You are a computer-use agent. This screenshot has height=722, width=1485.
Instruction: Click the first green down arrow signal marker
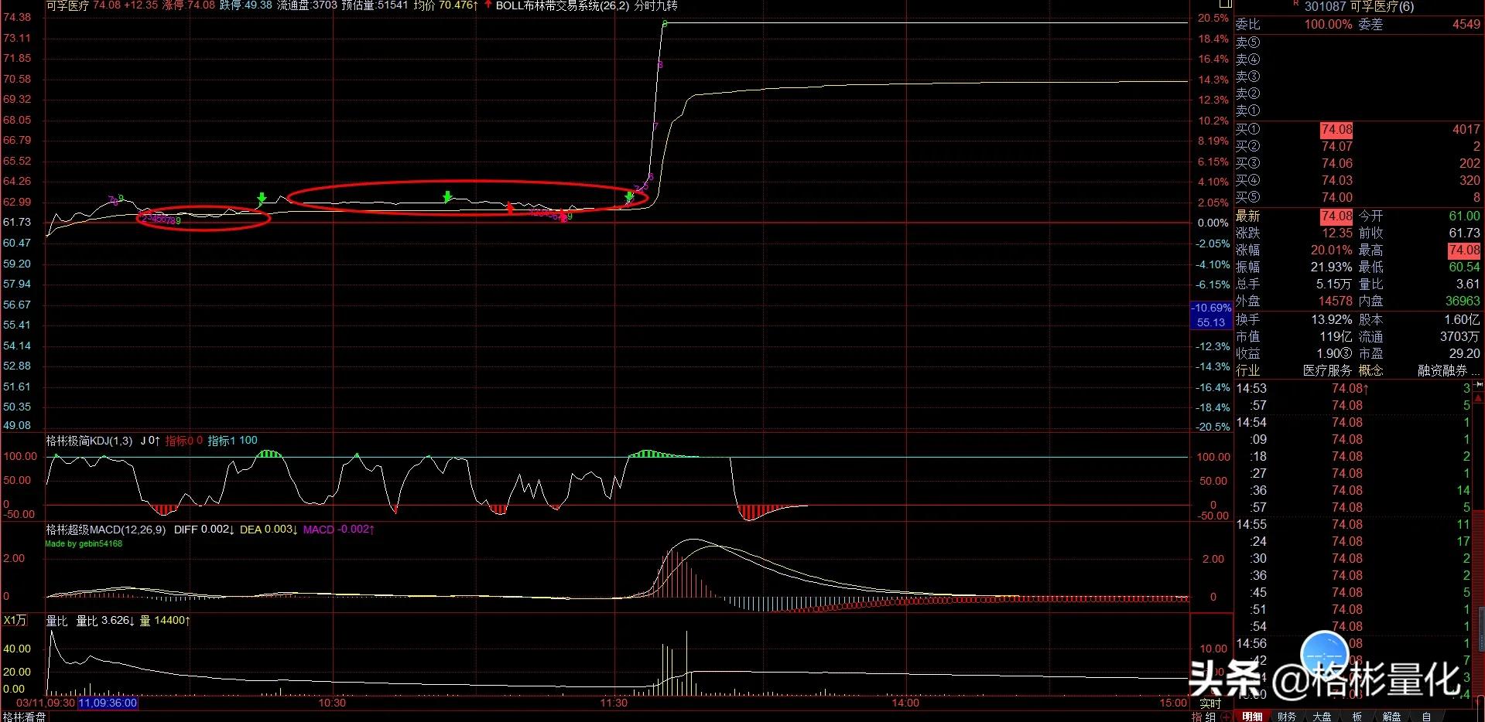point(262,198)
